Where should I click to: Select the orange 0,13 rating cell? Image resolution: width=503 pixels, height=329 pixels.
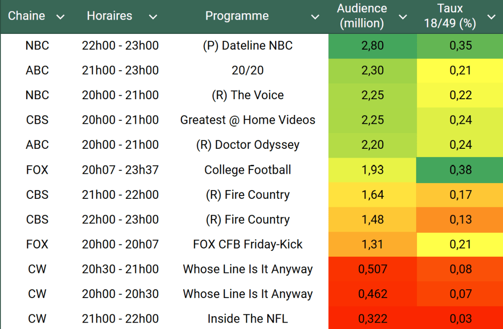pos(460,219)
